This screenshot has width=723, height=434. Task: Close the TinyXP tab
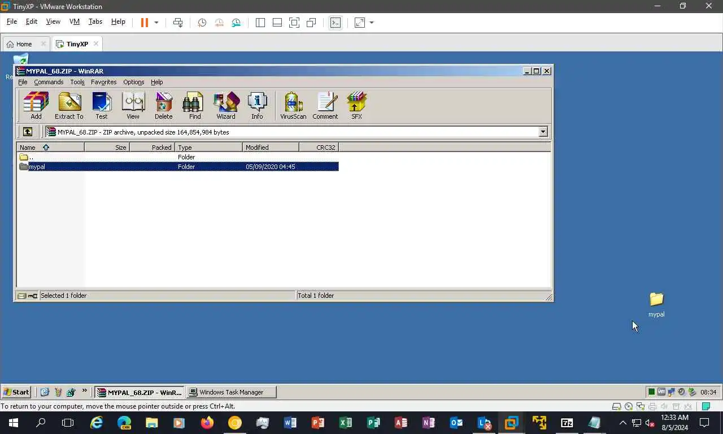[x=96, y=44]
